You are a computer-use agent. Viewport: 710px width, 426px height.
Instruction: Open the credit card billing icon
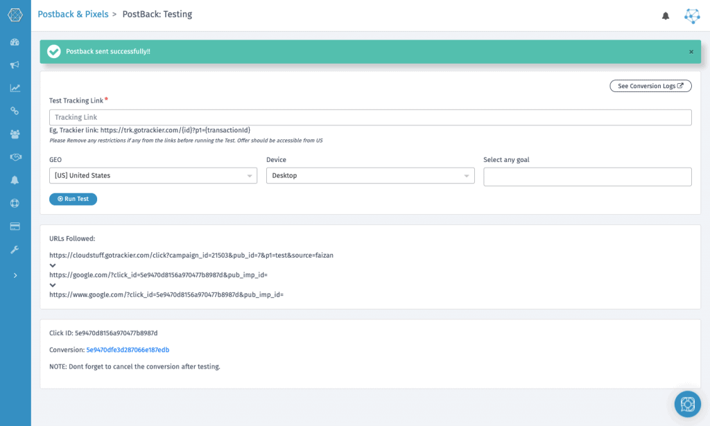[15, 227]
